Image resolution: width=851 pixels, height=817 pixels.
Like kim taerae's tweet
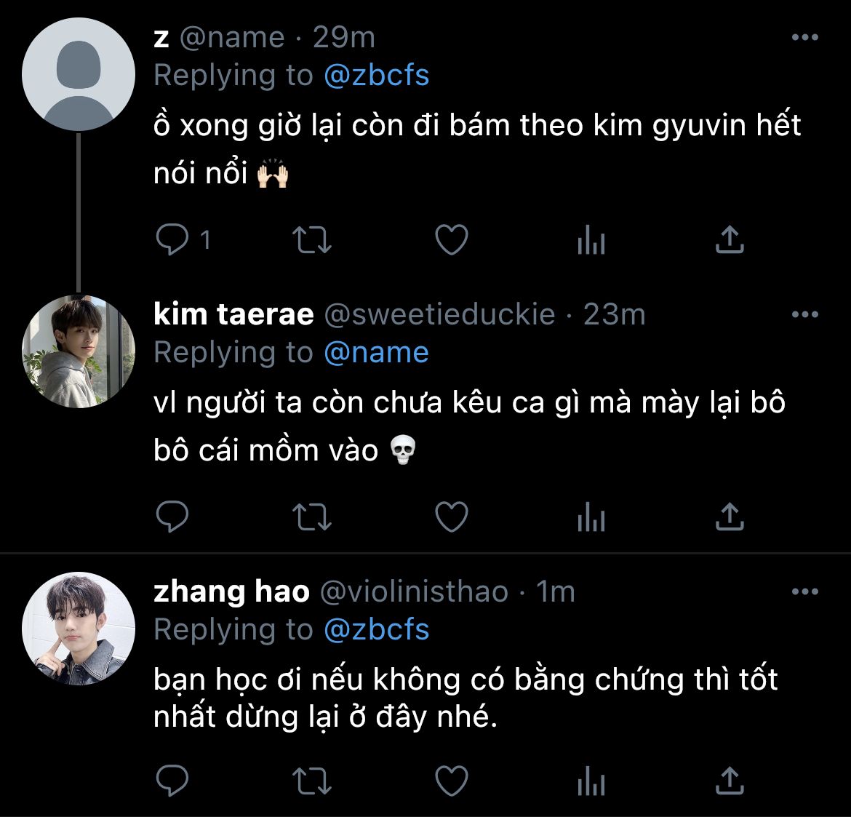[x=451, y=517]
